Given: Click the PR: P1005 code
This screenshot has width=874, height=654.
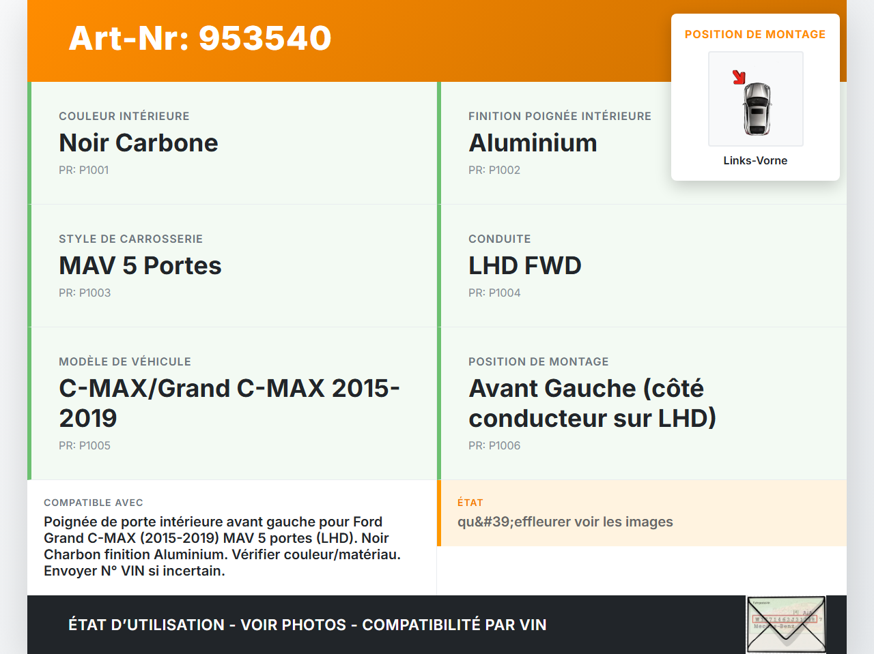Looking at the screenshot, I should (x=85, y=445).
